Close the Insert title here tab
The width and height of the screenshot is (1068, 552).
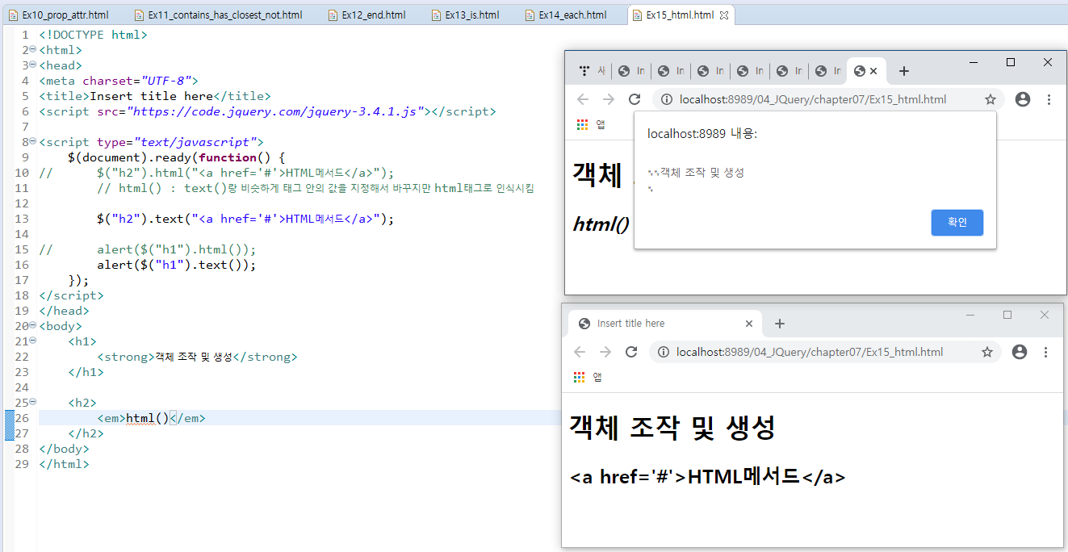pos(749,324)
